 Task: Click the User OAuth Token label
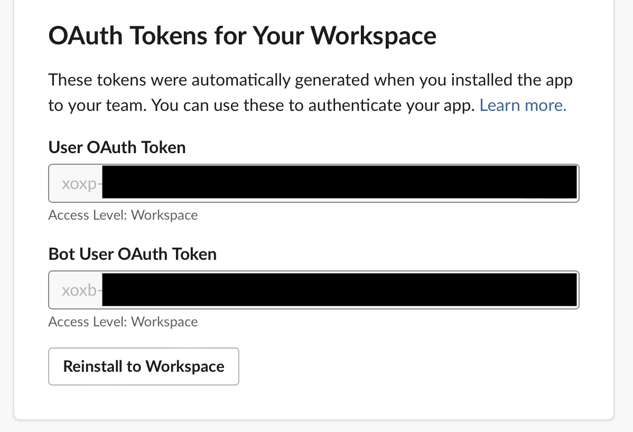pyautogui.click(x=117, y=147)
